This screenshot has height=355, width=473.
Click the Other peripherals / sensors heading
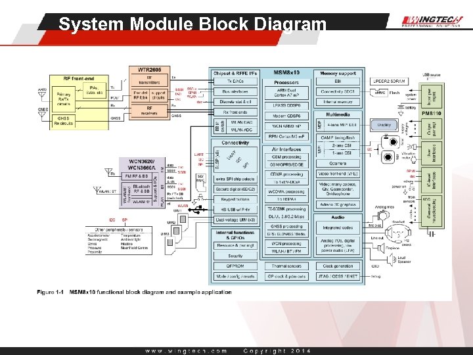click(x=119, y=229)
